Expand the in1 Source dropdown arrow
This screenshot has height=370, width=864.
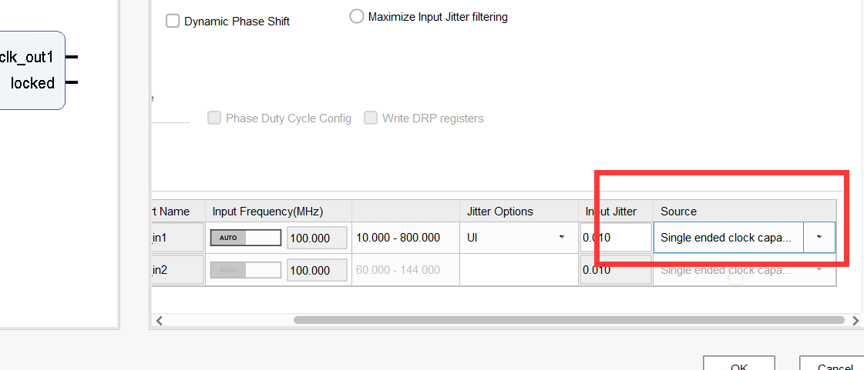tap(819, 238)
